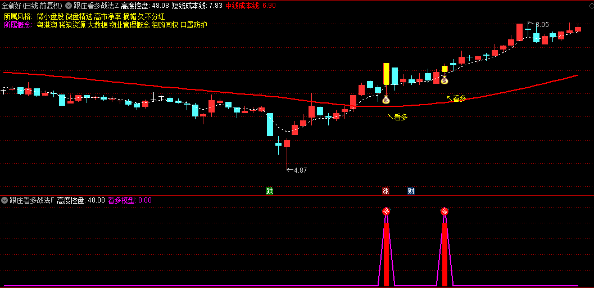Click the 短线成本线: 7.83 readout
Image resolution: width=594 pixels, height=288 pixels.
(197, 6)
